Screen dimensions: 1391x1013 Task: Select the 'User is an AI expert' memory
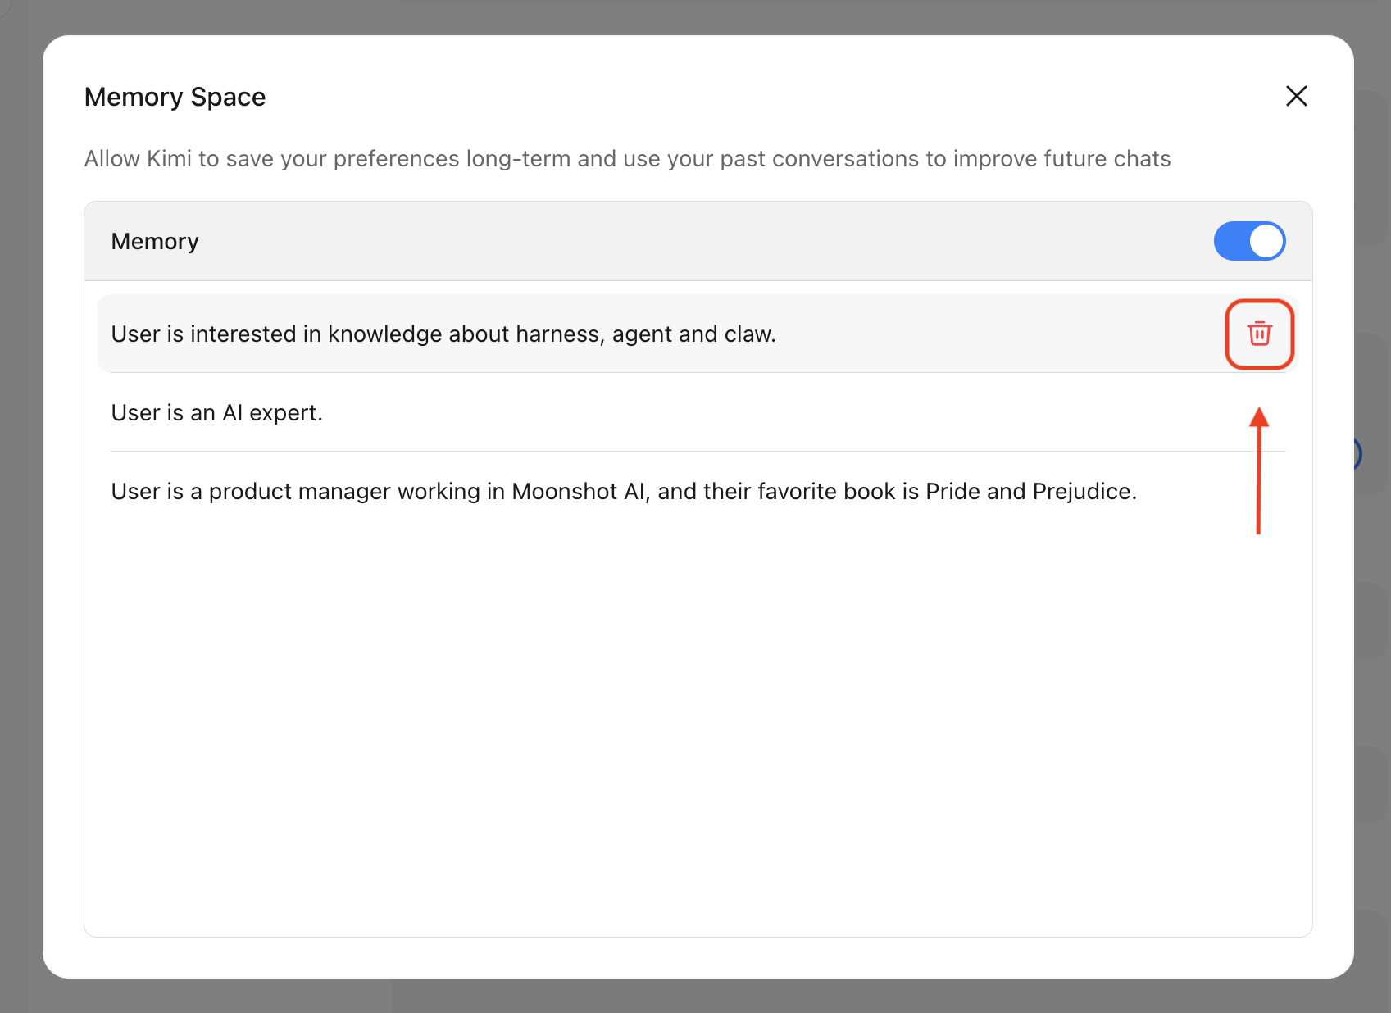[x=217, y=412]
